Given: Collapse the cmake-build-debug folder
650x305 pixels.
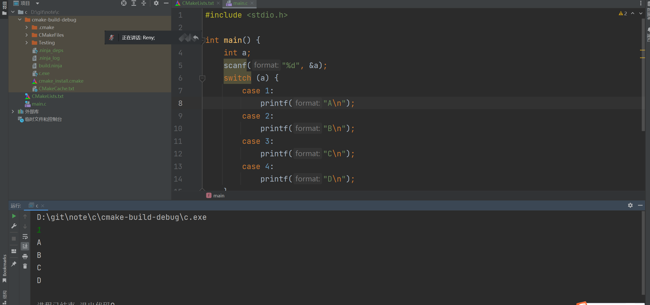Looking at the screenshot, I should (x=20, y=20).
